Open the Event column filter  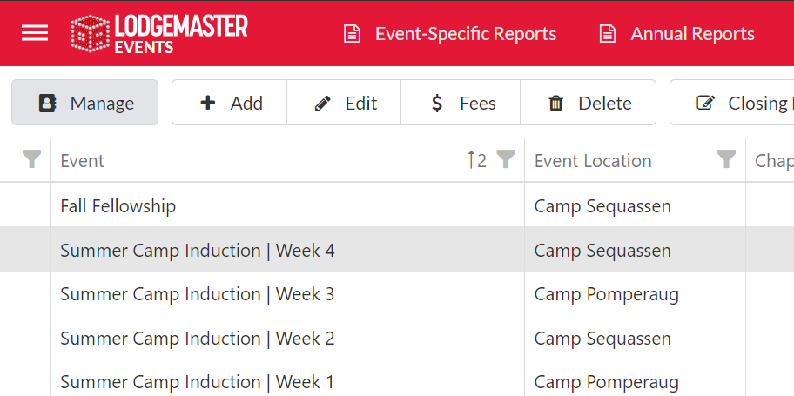coord(506,159)
